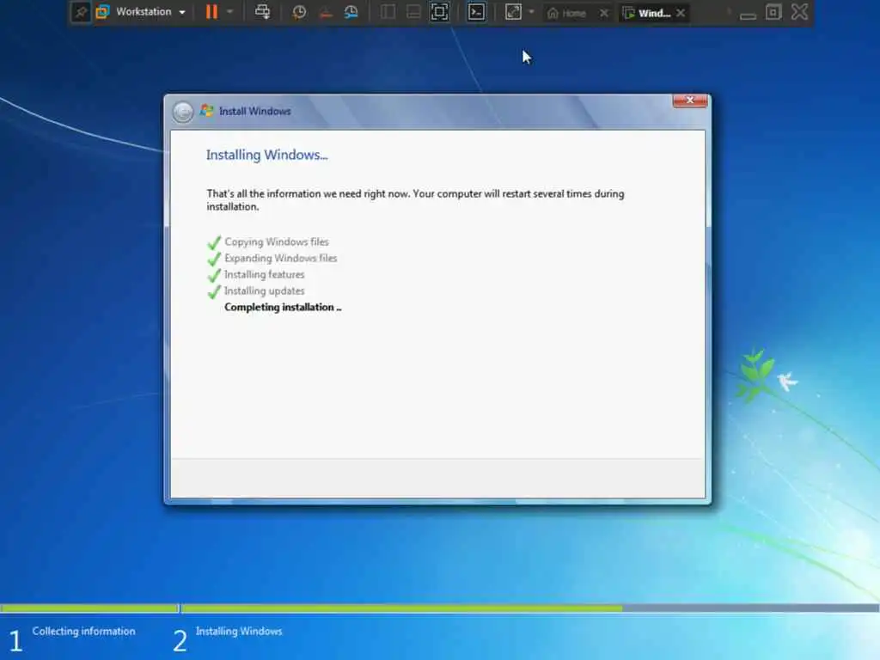Close VMware with the toolbar X
This screenshot has width=880, height=660.
[800, 12]
